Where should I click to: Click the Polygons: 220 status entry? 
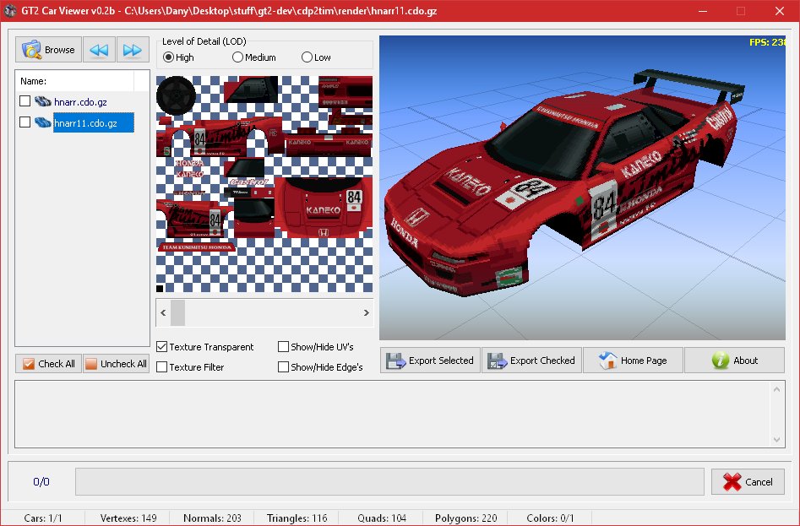click(465, 518)
